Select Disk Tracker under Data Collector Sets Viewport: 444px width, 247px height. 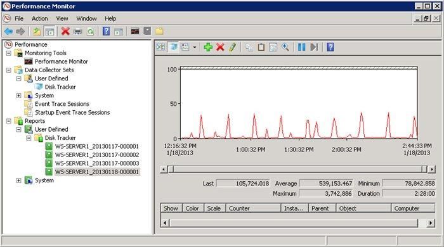tap(60, 87)
